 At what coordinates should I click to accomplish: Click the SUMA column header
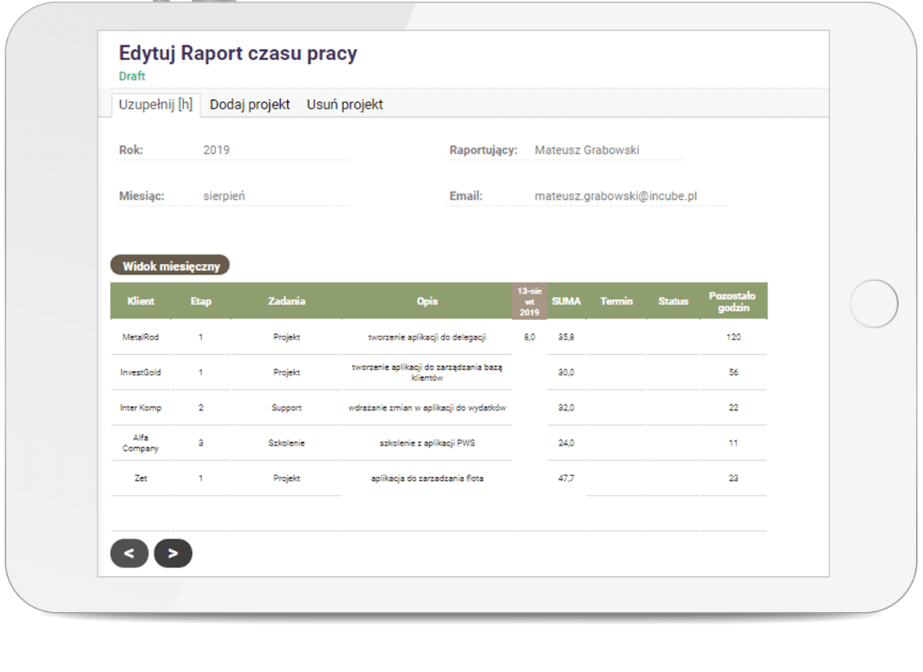coord(566,301)
